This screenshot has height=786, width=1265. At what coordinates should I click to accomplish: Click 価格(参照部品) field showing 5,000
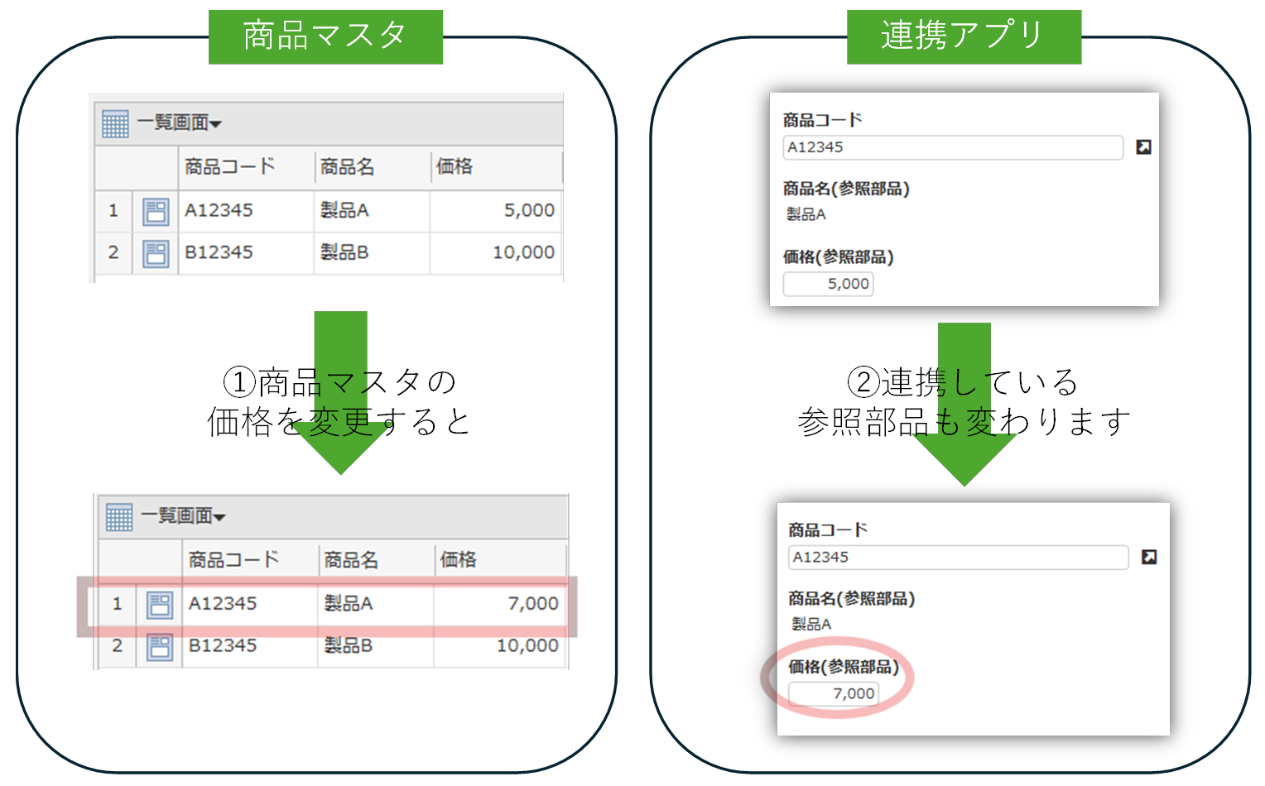[x=828, y=284]
